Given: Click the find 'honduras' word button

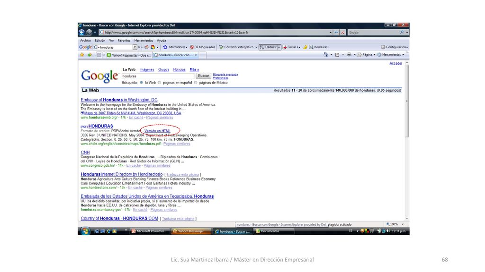Looking at the screenshot, I should click(318, 47).
